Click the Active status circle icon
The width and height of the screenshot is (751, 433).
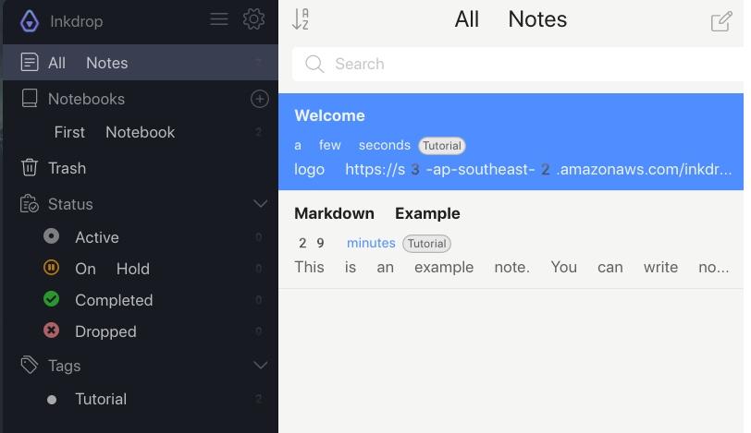(x=51, y=236)
